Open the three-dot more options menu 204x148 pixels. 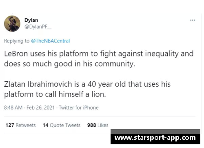[193, 20]
